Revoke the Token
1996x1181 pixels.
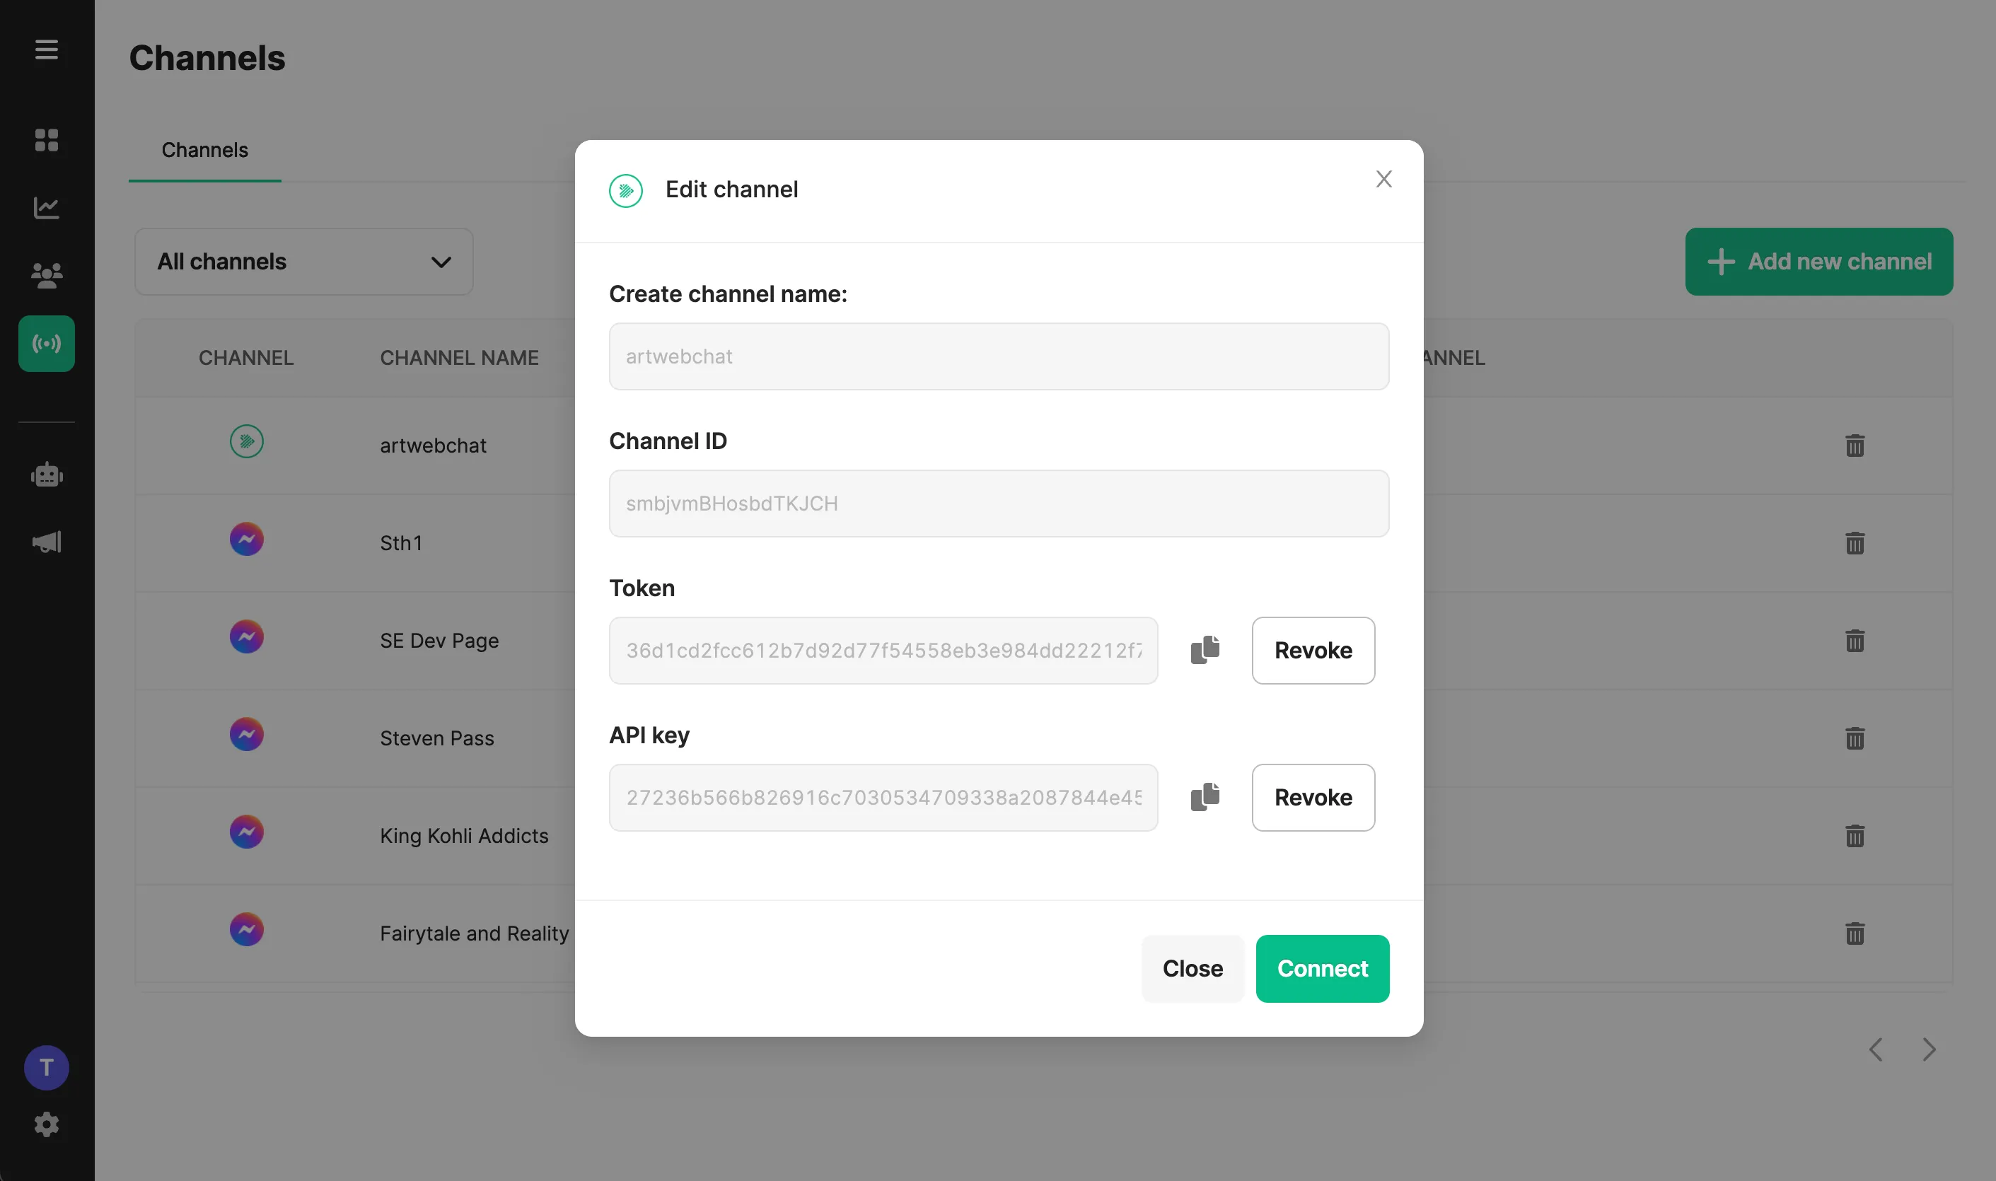1313,650
